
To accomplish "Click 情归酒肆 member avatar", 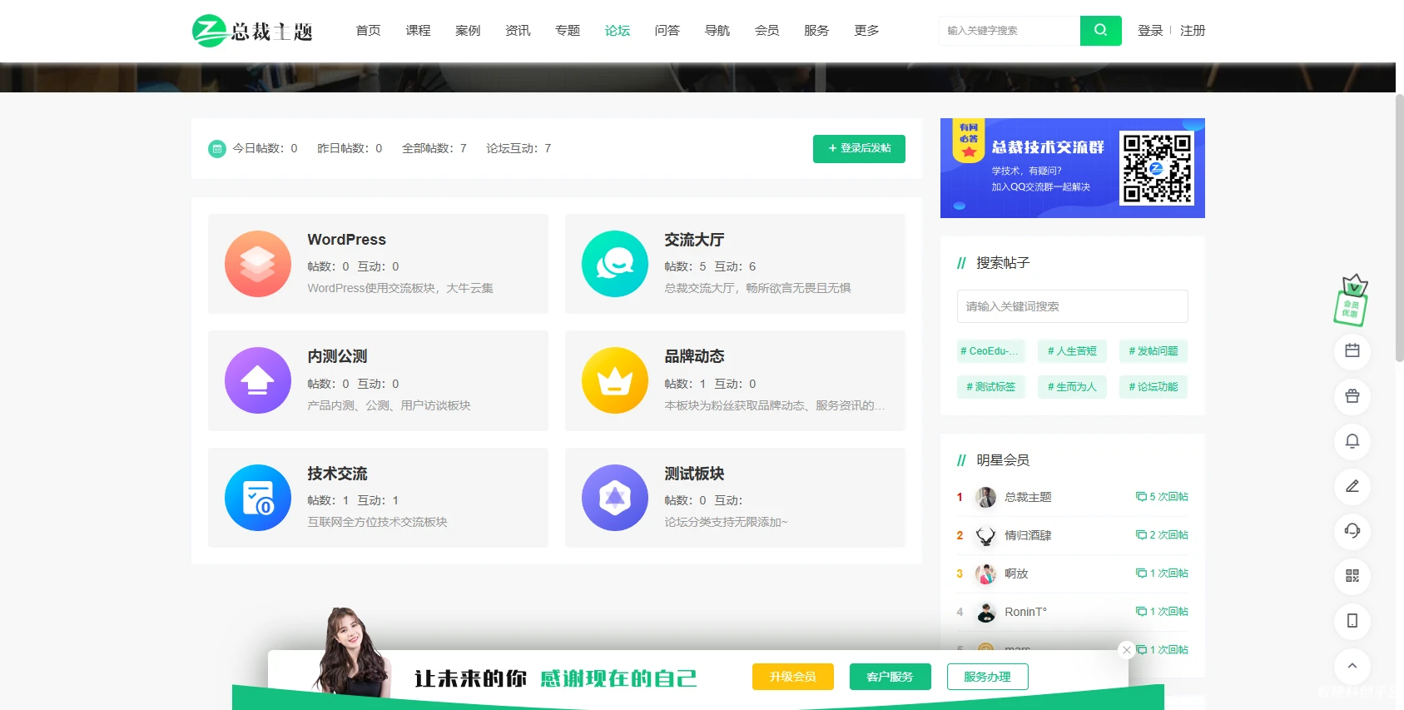I will point(985,535).
